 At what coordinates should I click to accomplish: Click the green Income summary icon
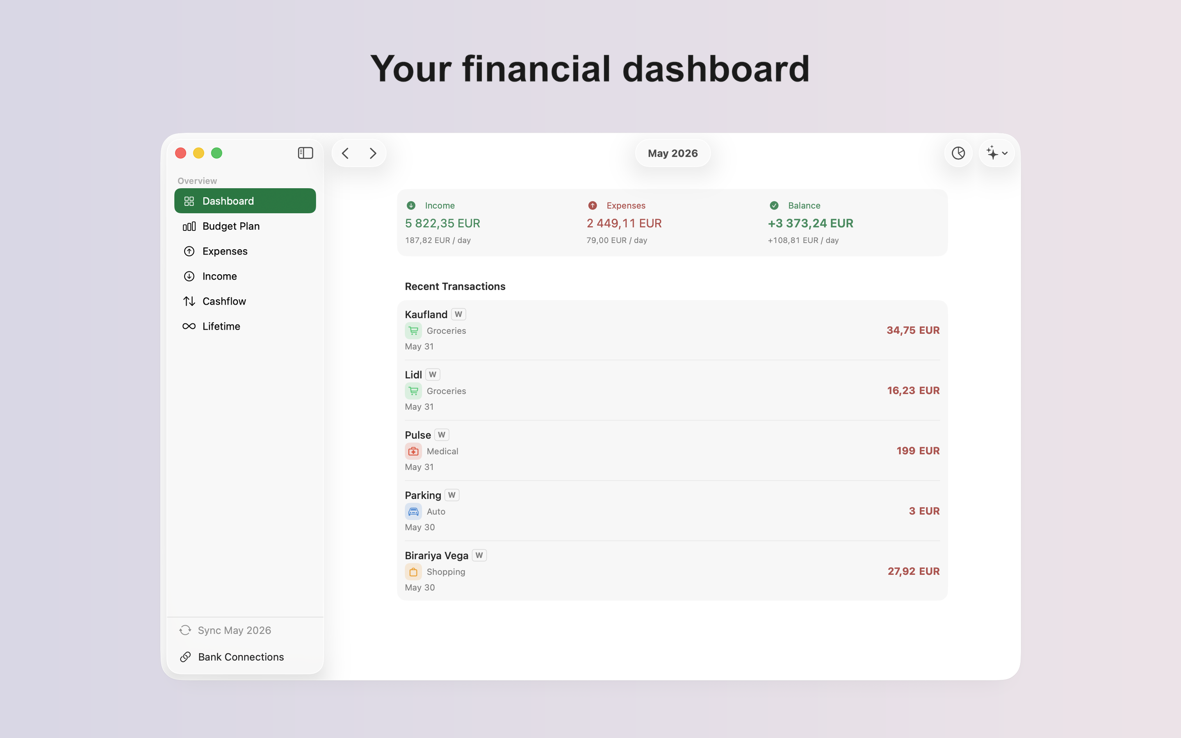[x=411, y=205]
